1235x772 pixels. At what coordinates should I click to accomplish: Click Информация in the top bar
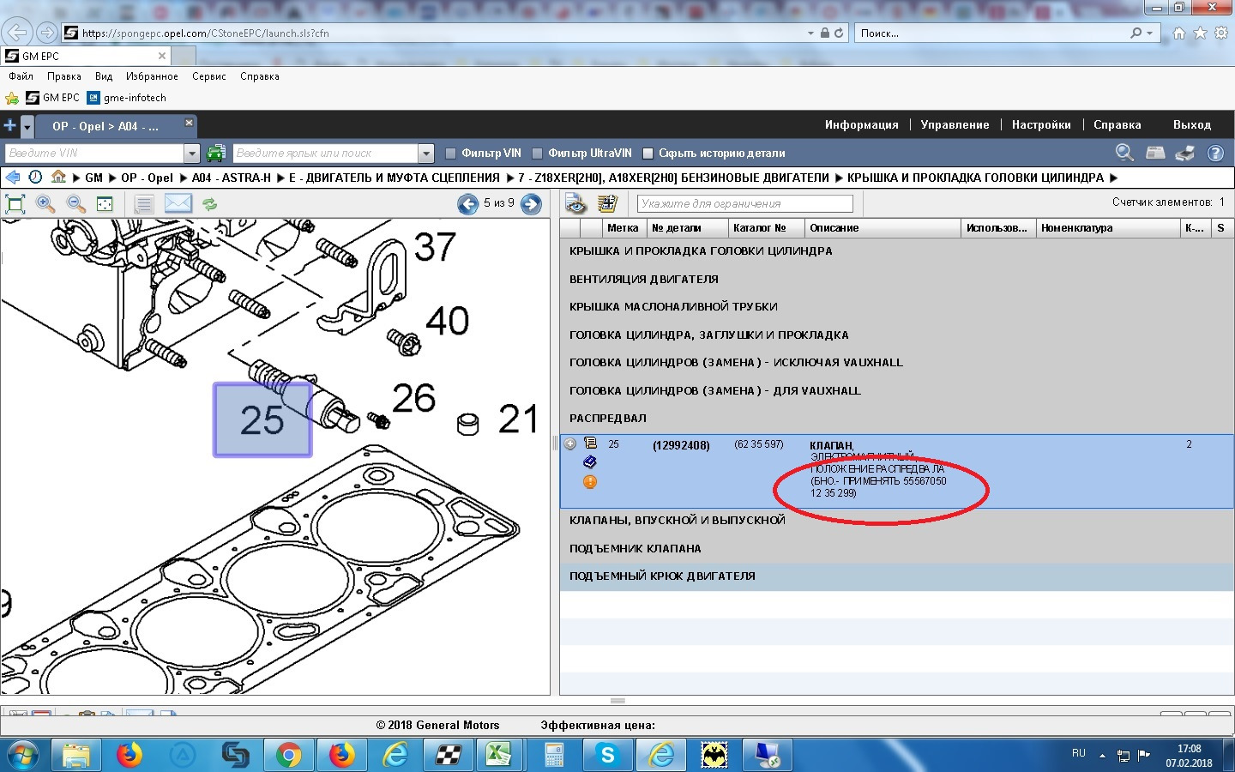tap(861, 125)
